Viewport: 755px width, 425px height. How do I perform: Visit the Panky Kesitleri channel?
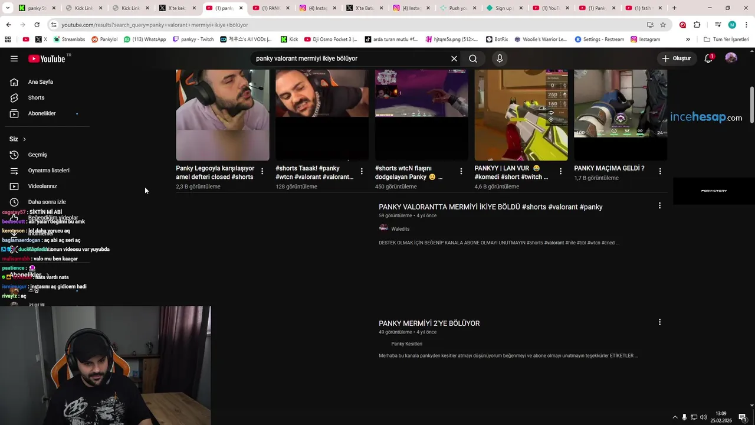406,344
